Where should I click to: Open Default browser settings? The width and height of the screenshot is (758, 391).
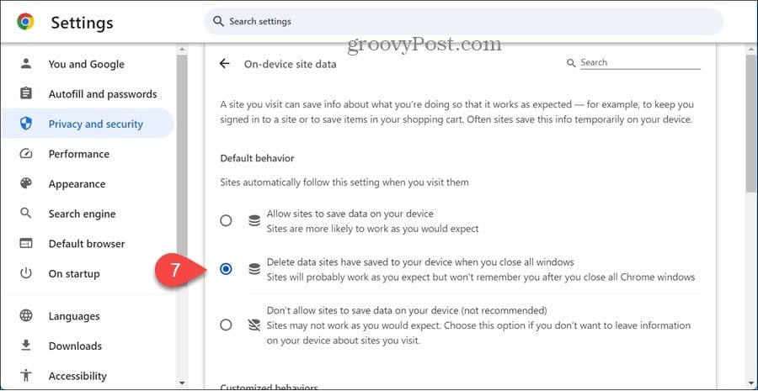pos(88,244)
